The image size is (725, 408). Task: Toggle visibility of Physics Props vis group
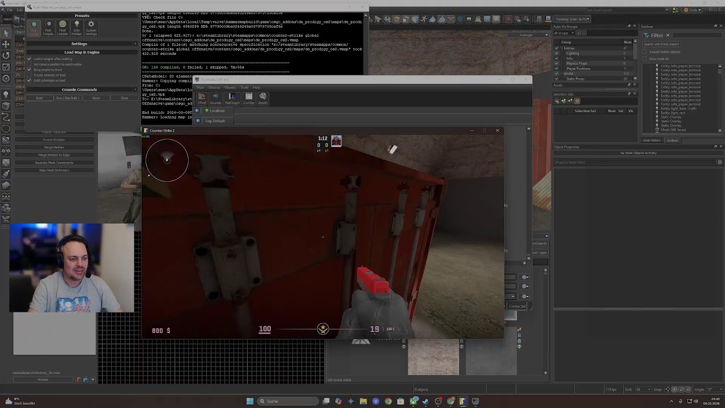coord(556,63)
